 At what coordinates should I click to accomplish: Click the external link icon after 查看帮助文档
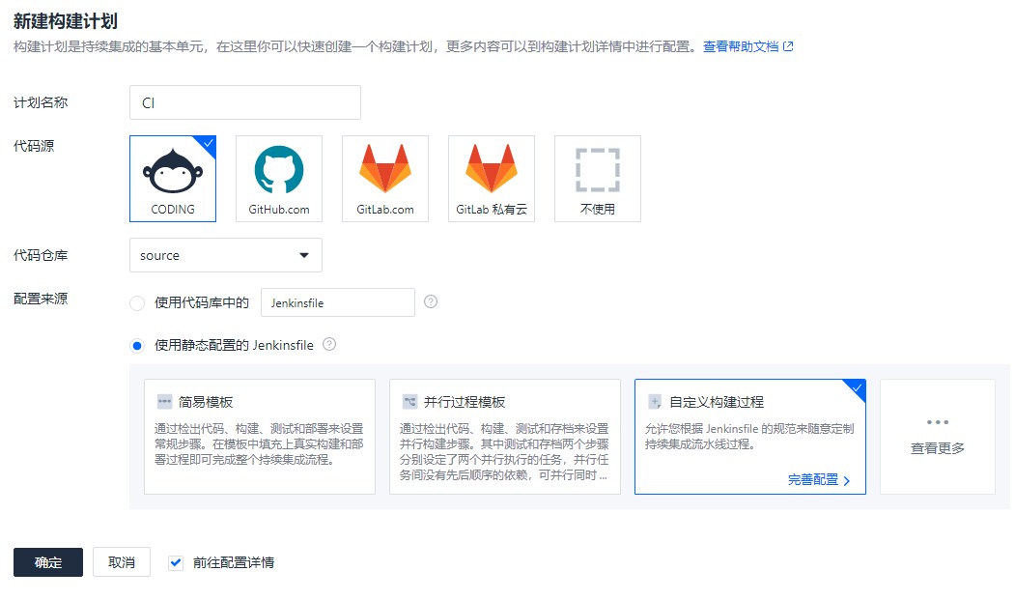pos(788,46)
